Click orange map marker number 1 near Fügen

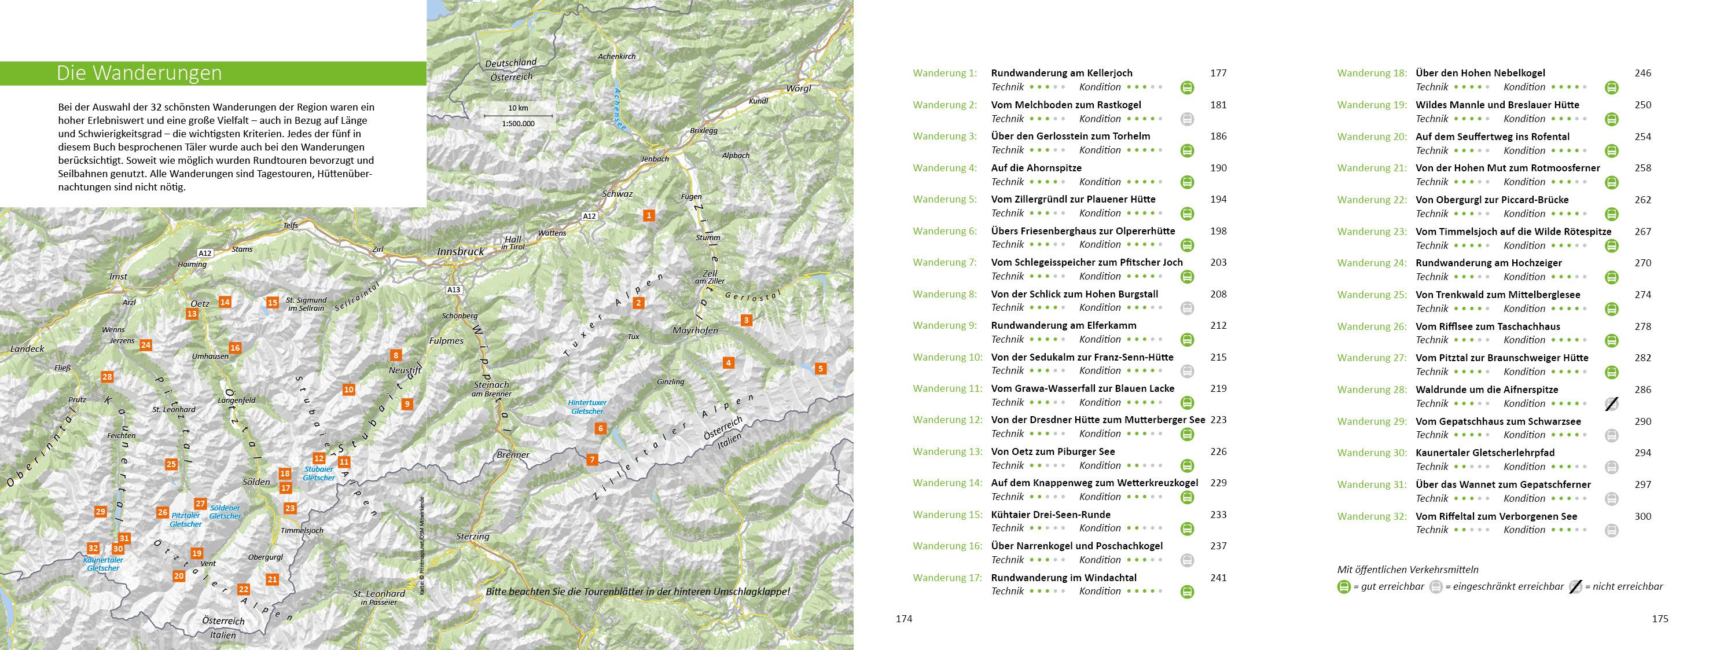649,215
